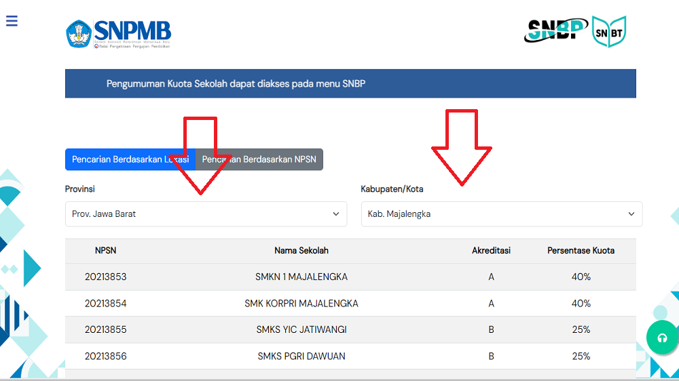The image size is (679, 381).
Task: Switch to Pencarian Berdasarkan NPSN tab
Action: (259, 159)
